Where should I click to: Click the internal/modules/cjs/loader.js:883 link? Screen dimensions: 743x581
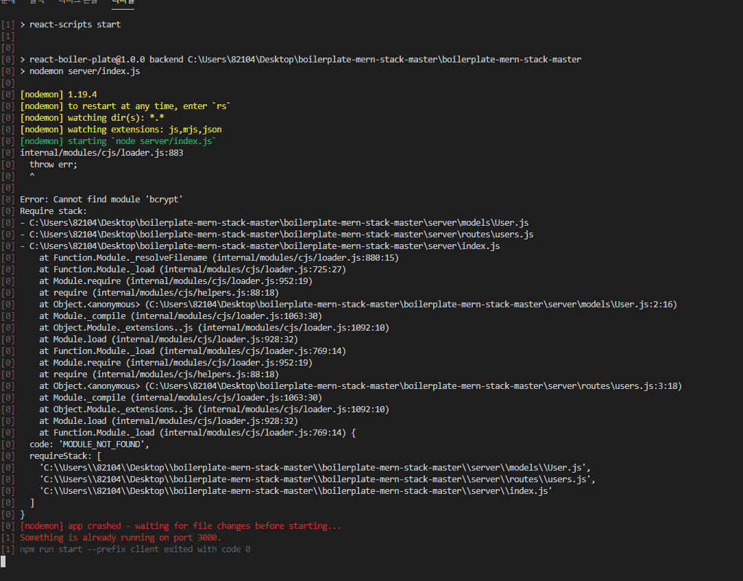[x=101, y=152]
